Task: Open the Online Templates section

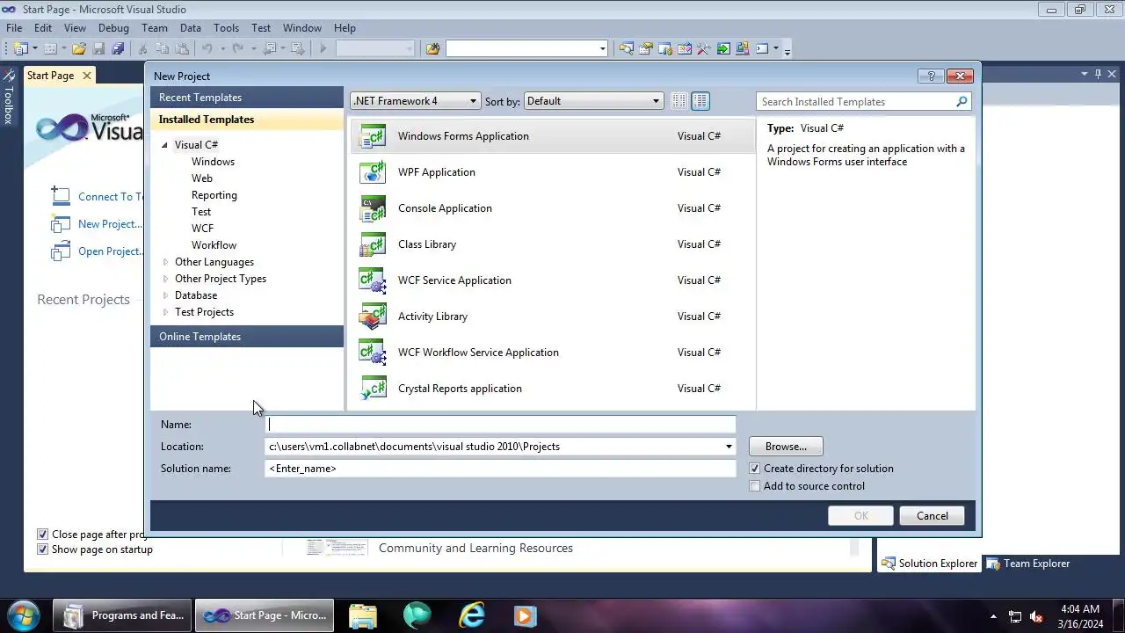Action: 247,337
